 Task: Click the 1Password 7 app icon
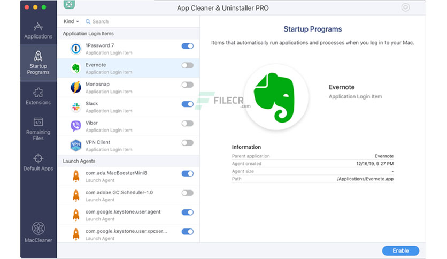(x=76, y=49)
